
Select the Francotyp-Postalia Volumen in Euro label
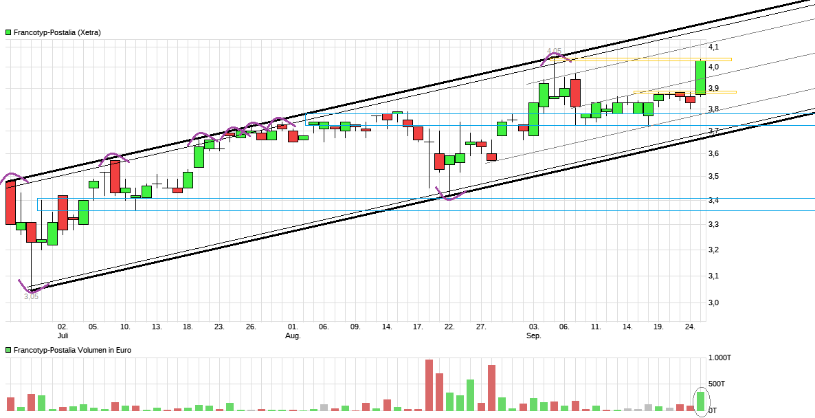coord(72,351)
